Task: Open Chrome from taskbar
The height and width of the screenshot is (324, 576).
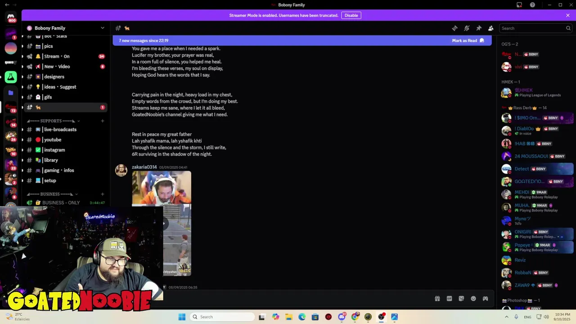Action: [355, 317]
